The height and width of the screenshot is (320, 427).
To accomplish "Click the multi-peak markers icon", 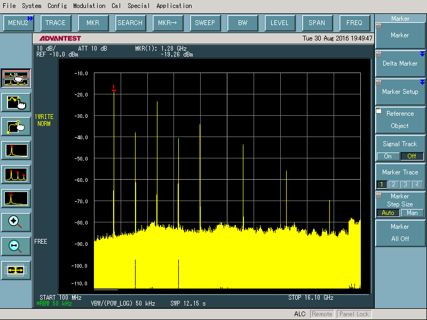I will [16, 174].
